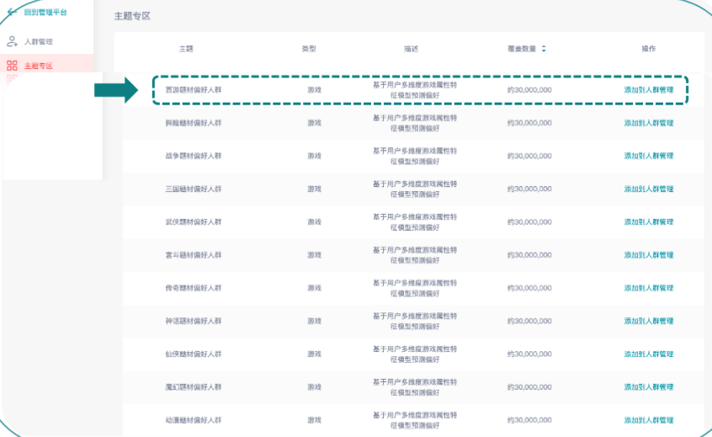This screenshot has width=712, height=437.
Task: Open 人群管理 in the sidebar
Action: point(39,41)
